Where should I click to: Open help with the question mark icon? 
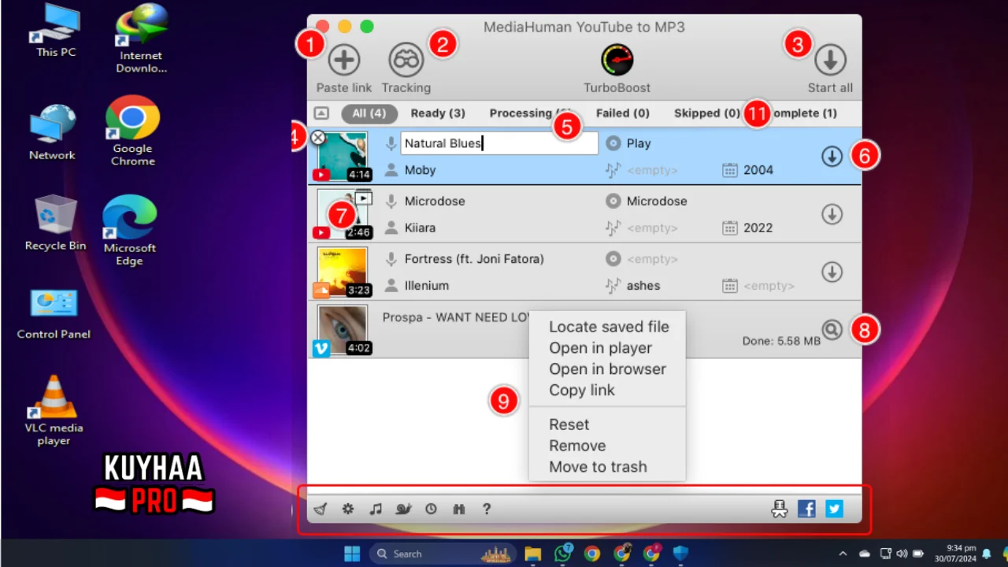(487, 510)
